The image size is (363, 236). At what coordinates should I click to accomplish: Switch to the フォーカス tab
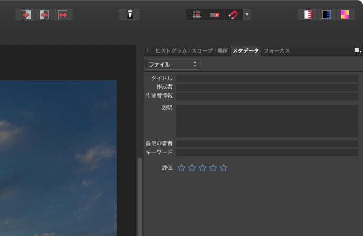[x=276, y=51]
